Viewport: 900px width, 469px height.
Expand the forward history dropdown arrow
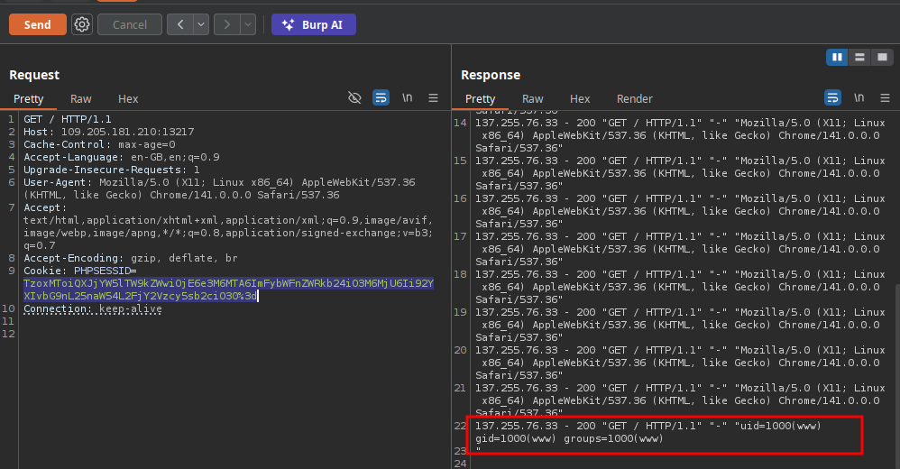[246, 24]
